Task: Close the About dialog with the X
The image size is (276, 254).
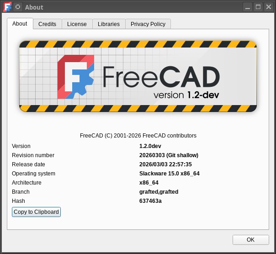Action: click(x=269, y=7)
